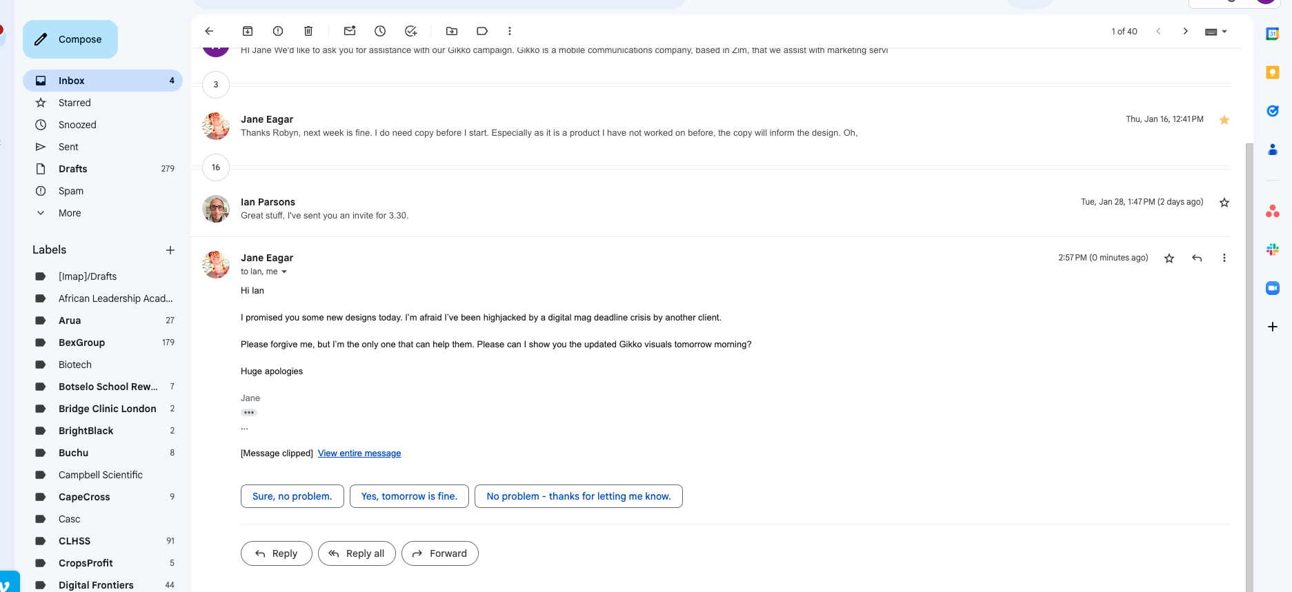Delete the conversation with trash icon
The height and width of the screenshot is (592, 1292).
[x=308, y=31]
